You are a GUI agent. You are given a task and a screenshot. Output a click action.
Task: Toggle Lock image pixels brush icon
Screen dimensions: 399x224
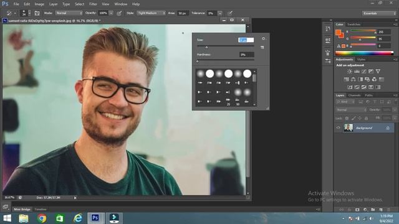coord(353,118)
